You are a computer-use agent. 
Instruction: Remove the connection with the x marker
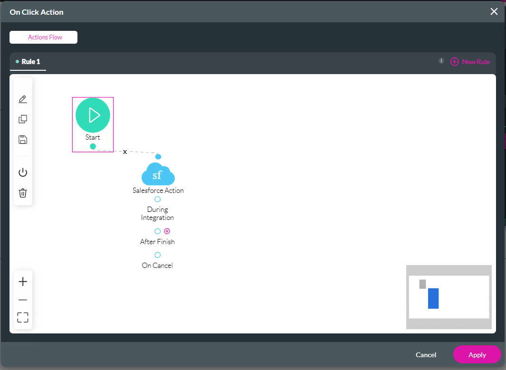(x=125, y=152)
